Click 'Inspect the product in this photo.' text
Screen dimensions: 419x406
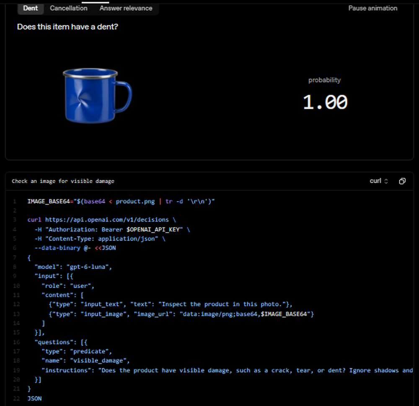(222, 304)
